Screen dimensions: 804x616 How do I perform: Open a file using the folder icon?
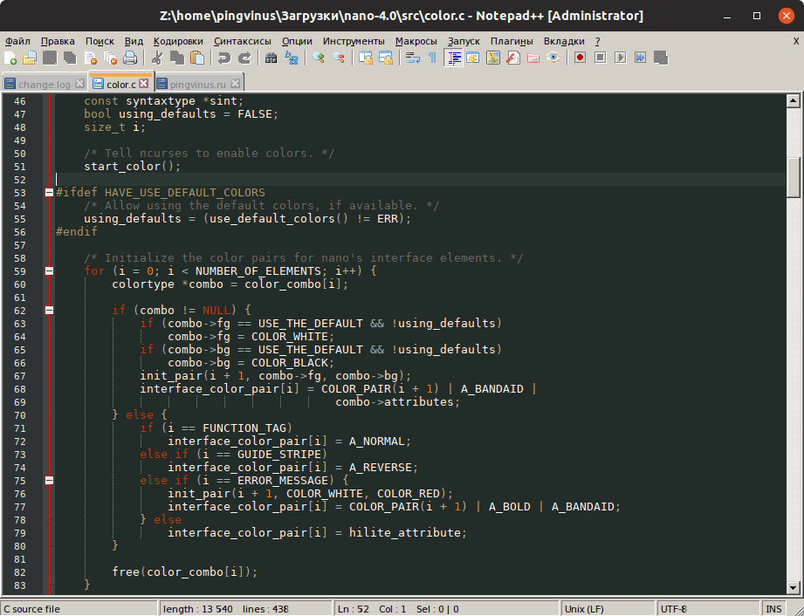[30, 58]
